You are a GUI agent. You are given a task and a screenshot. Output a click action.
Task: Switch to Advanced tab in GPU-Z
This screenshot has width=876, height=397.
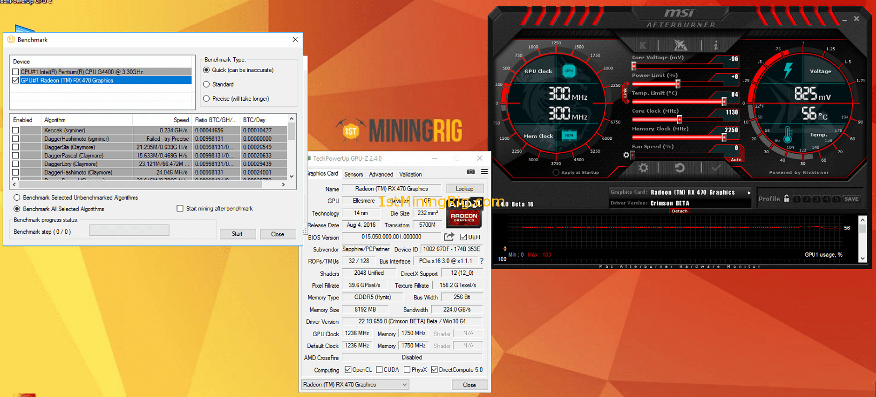[x=381, y=174]
